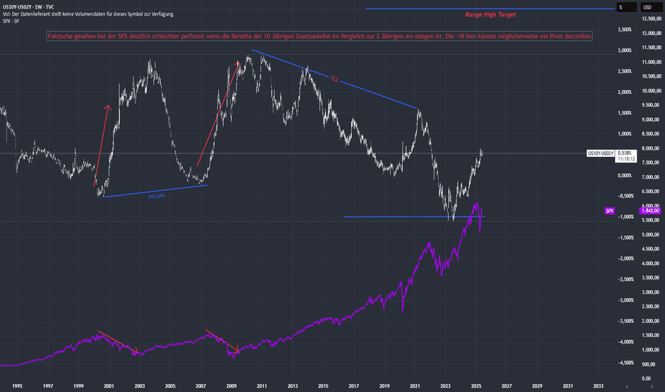Toggle the 'A' auto-scale button at bottom
This screenshot has height=392, width=665.
[x=627, y=386]
